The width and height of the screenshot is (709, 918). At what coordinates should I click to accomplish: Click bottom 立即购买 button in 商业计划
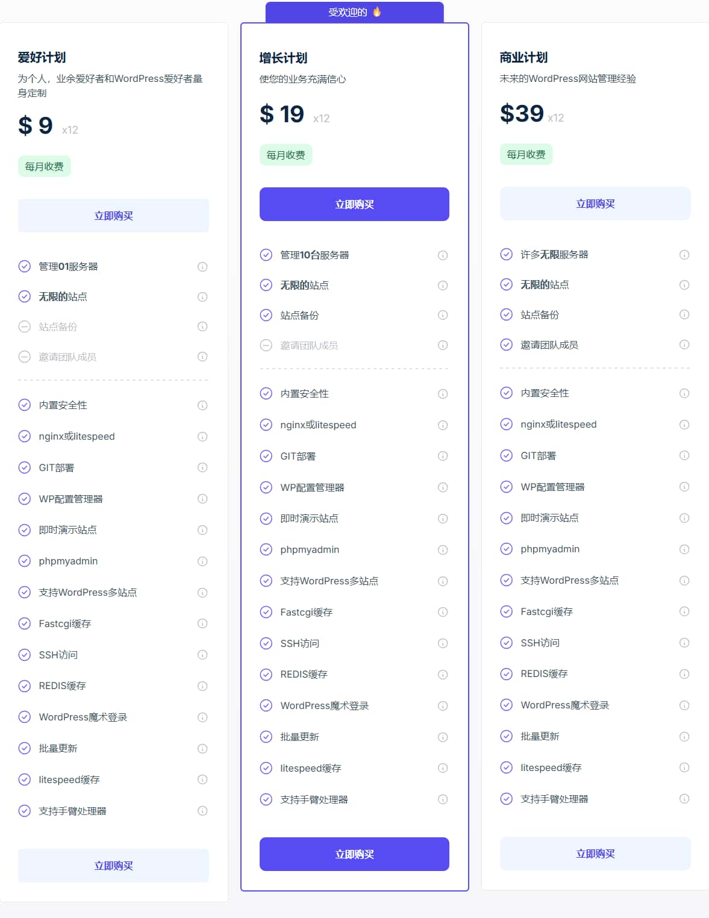(x=595, y=854)
